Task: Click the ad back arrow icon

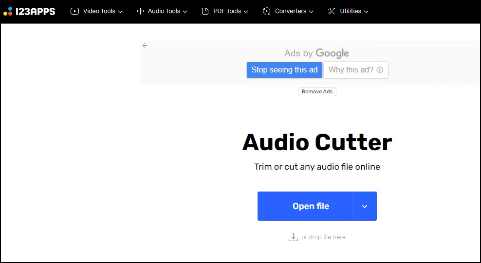Action: [x=145, y=46]
